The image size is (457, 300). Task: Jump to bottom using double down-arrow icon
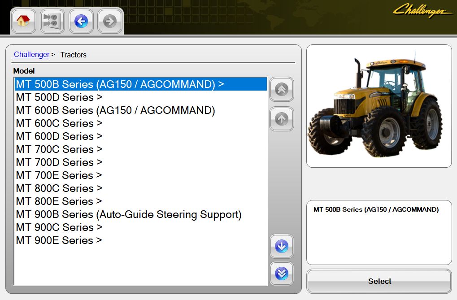click(281, 273)
